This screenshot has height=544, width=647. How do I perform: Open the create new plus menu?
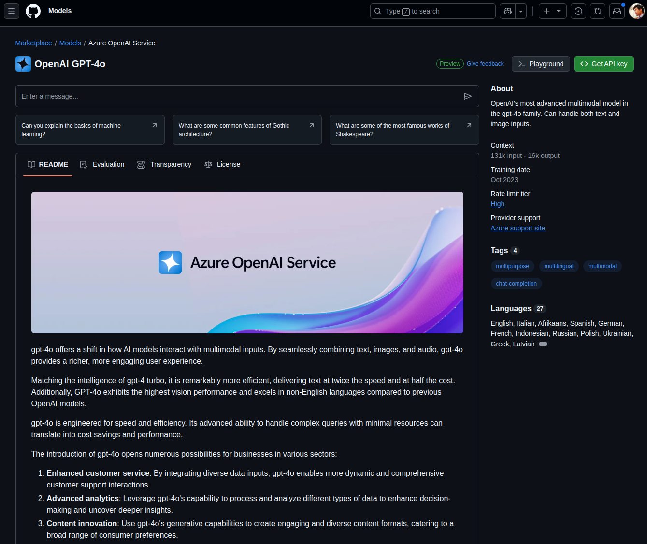pyautogui.click(x=552, y=11)
